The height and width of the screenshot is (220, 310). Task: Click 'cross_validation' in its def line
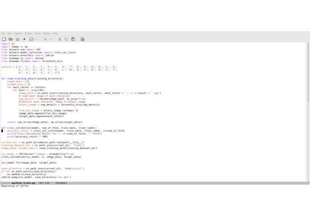pyautogui.click(x=19, y=128)
